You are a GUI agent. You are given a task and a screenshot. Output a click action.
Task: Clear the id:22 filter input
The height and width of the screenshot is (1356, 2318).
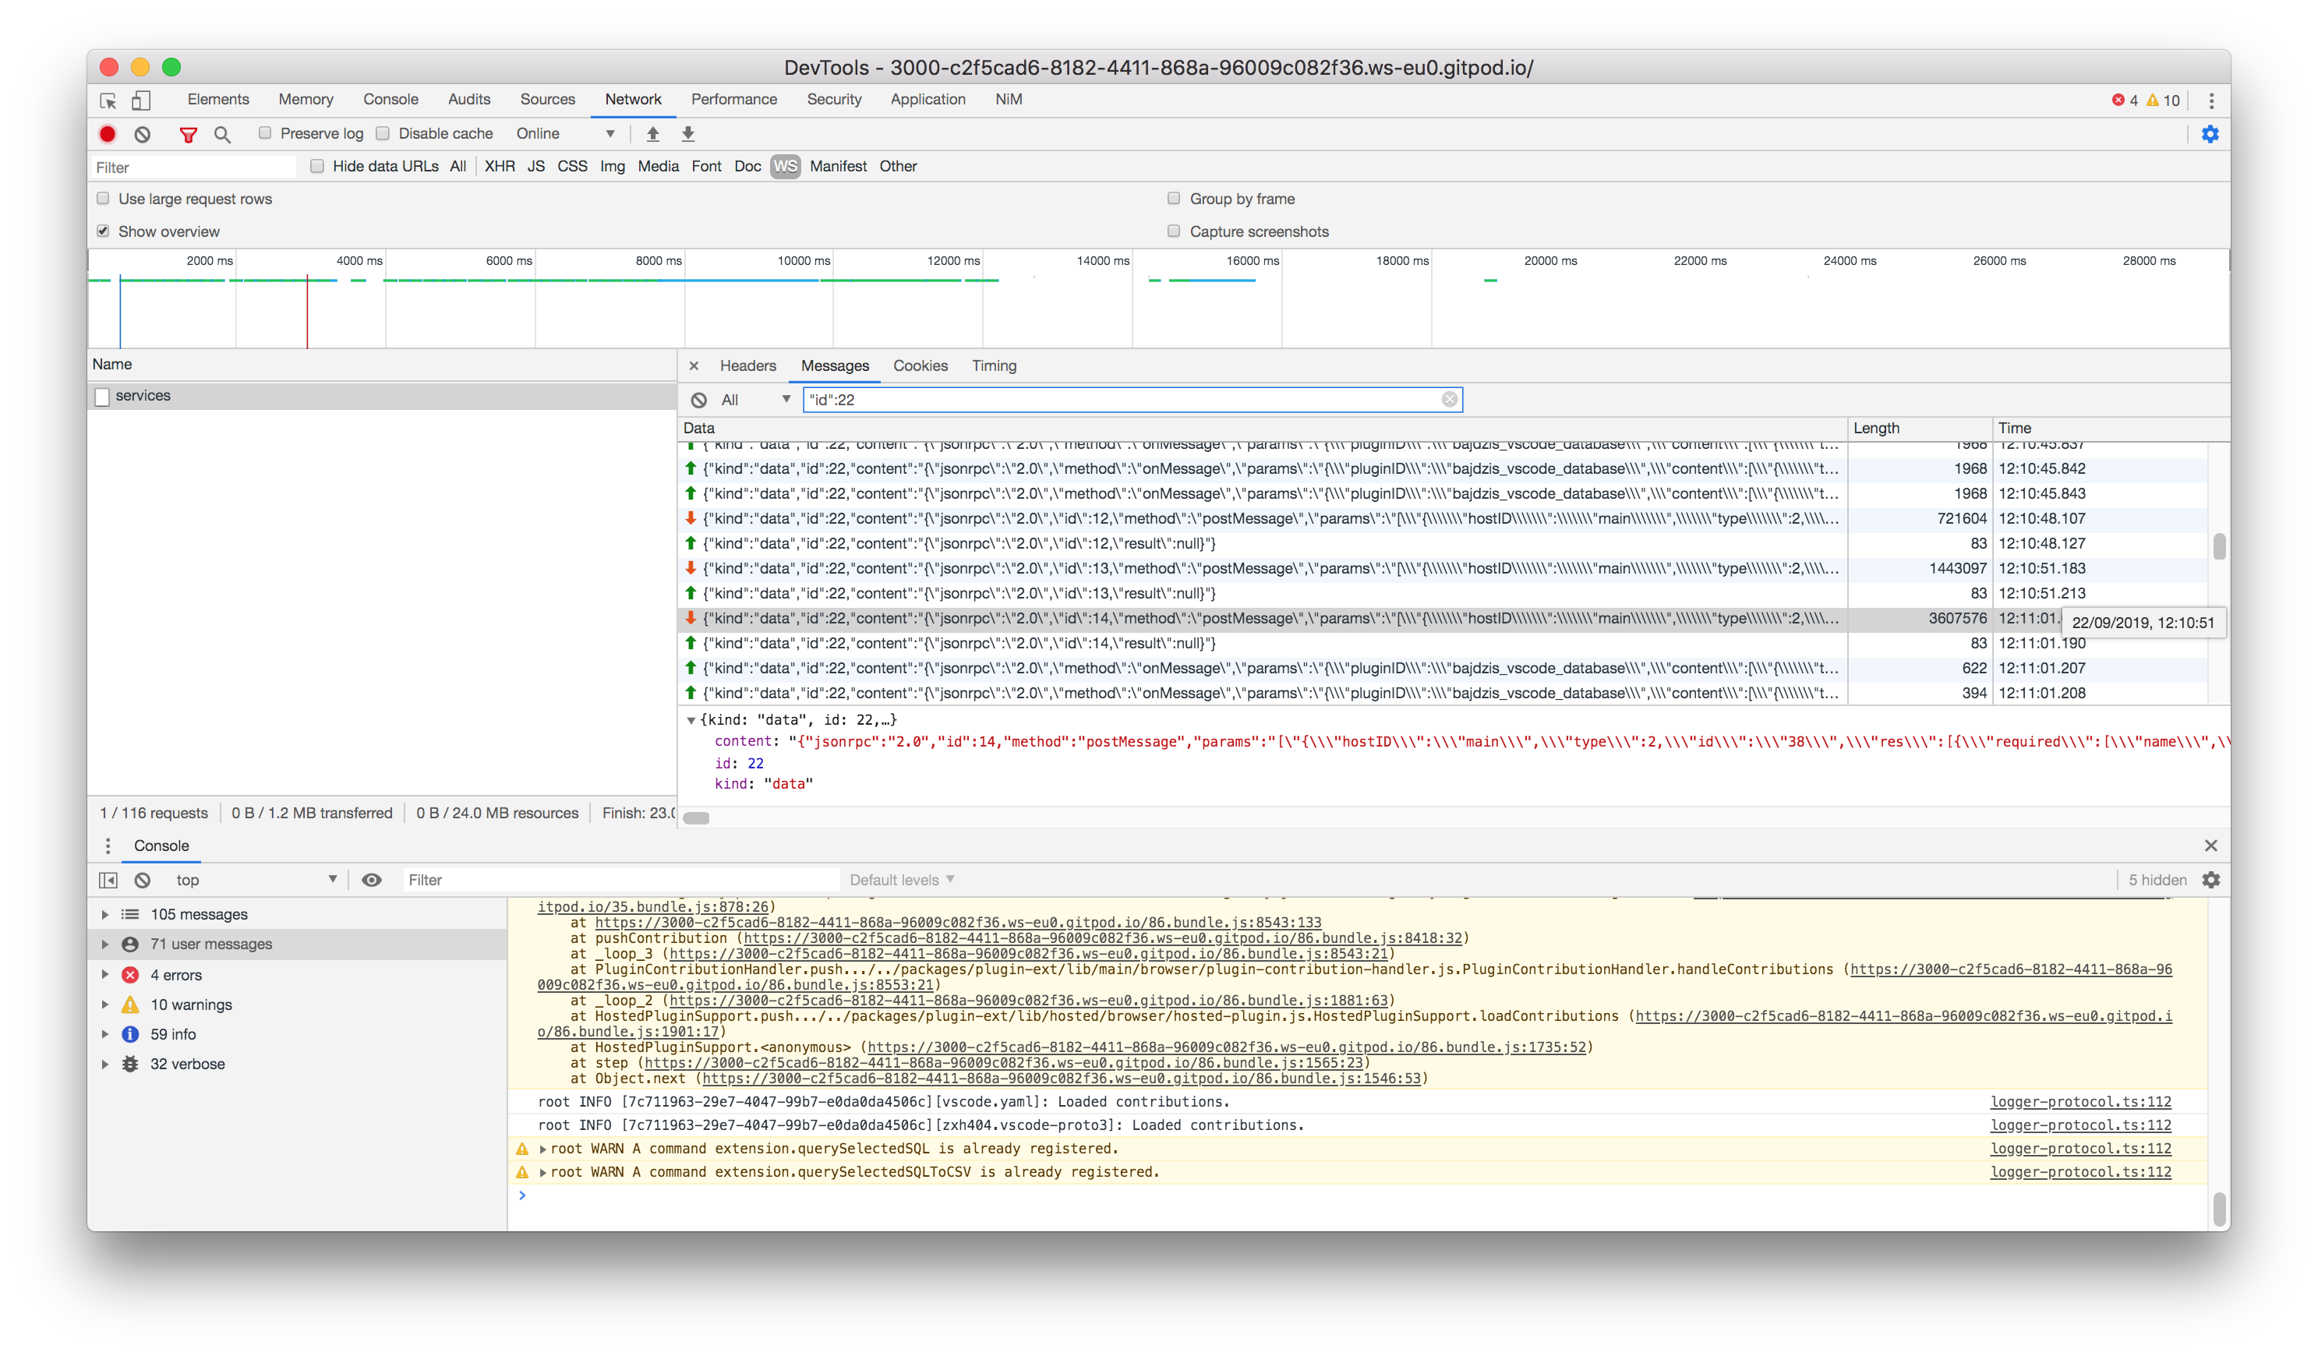click(1450, 399)
